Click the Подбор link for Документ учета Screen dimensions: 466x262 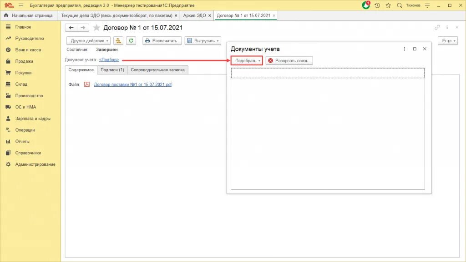point(109,59)
